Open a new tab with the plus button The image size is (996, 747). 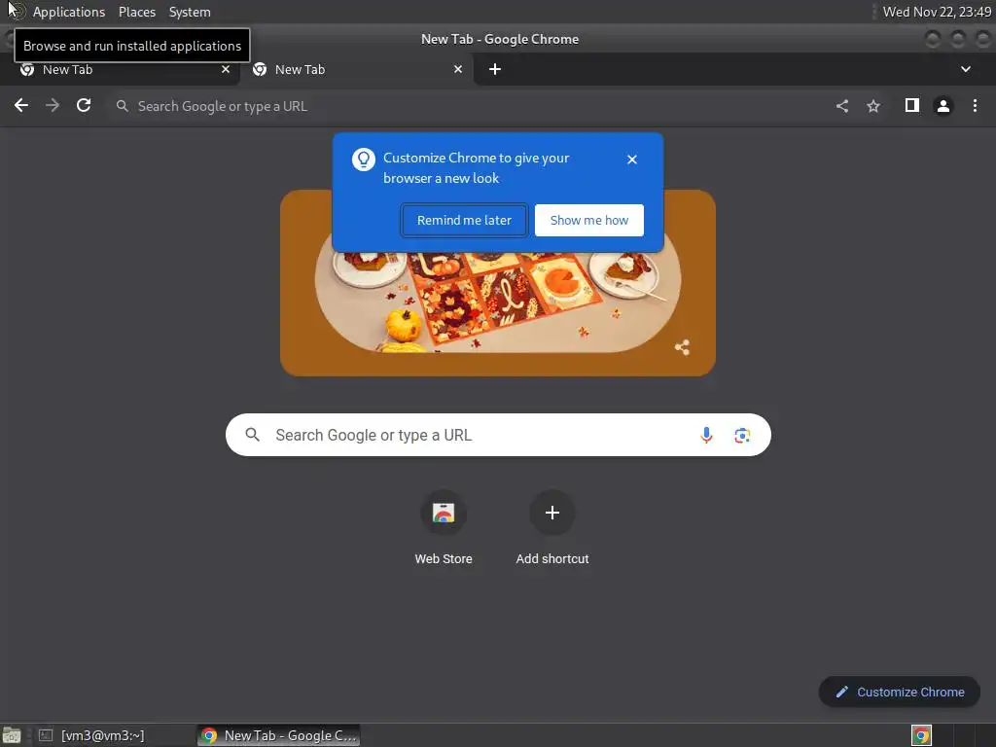[x=495, y=69]
